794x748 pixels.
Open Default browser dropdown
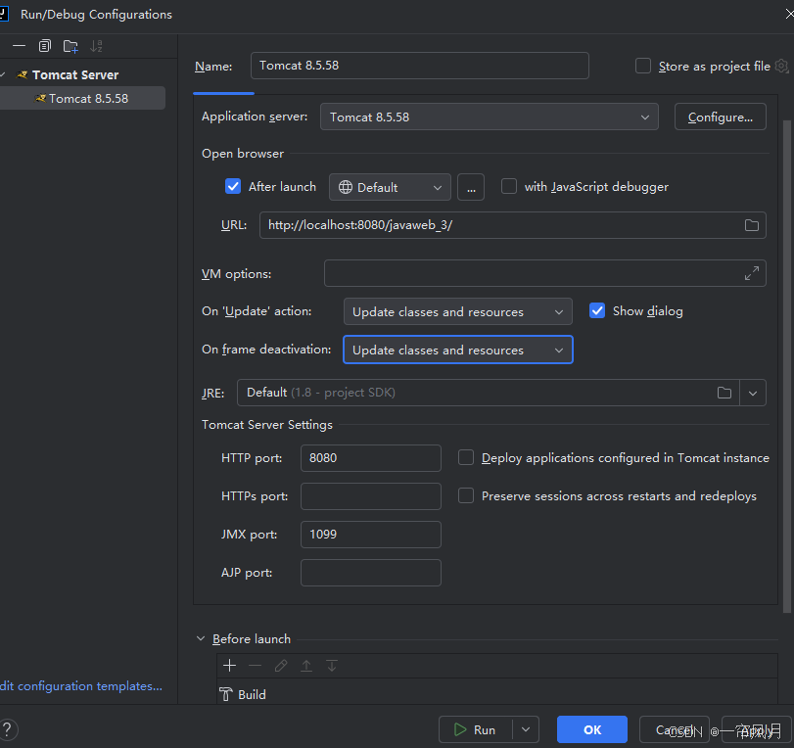click(390, 187)
